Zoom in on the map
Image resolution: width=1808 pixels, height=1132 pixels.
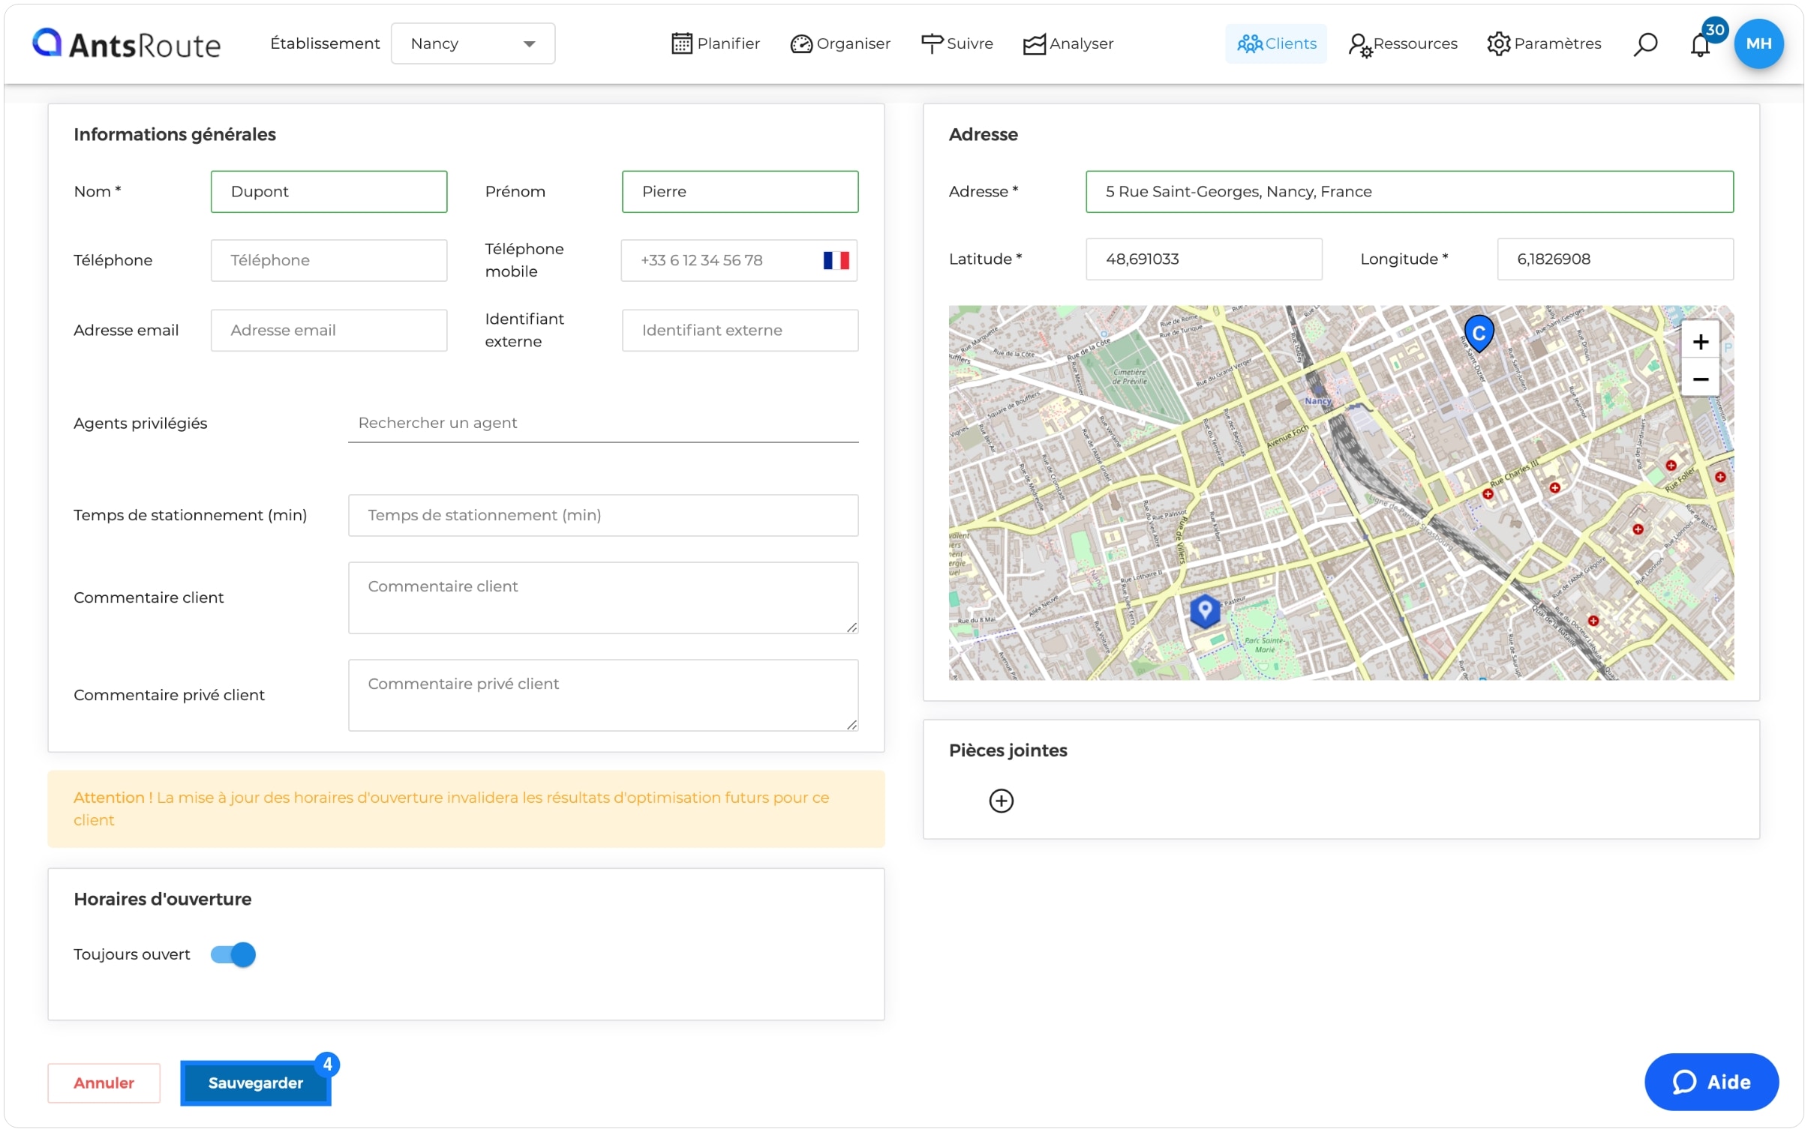pos(1699,342)
